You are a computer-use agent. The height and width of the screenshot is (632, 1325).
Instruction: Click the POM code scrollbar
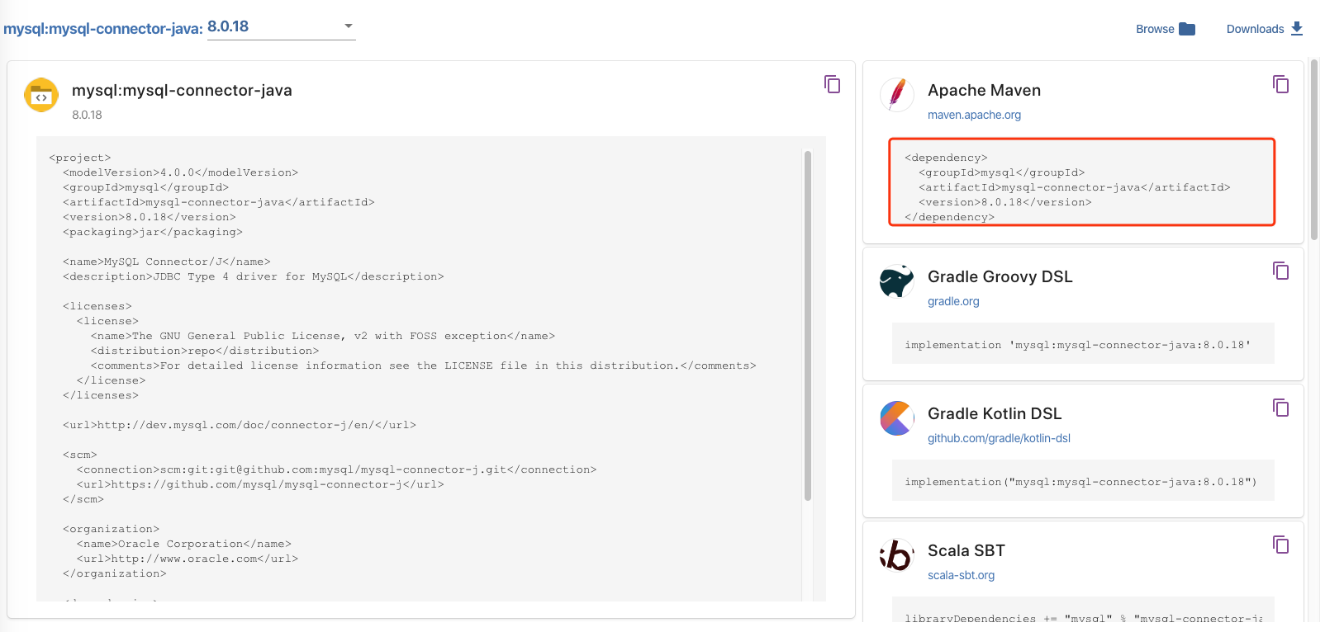tap(808, 325)
